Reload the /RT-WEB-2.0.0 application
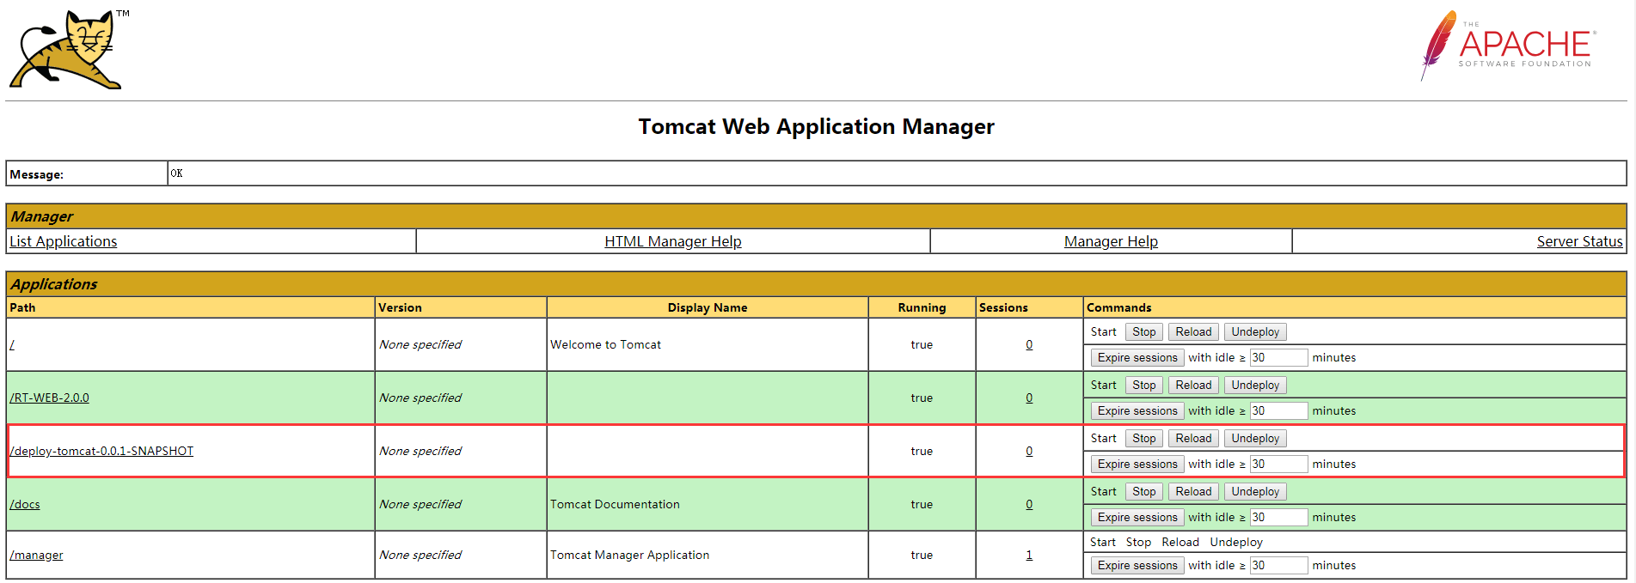Viewport: 1636px width, 583px height. pyautogui.click(x=1192, y=385)
